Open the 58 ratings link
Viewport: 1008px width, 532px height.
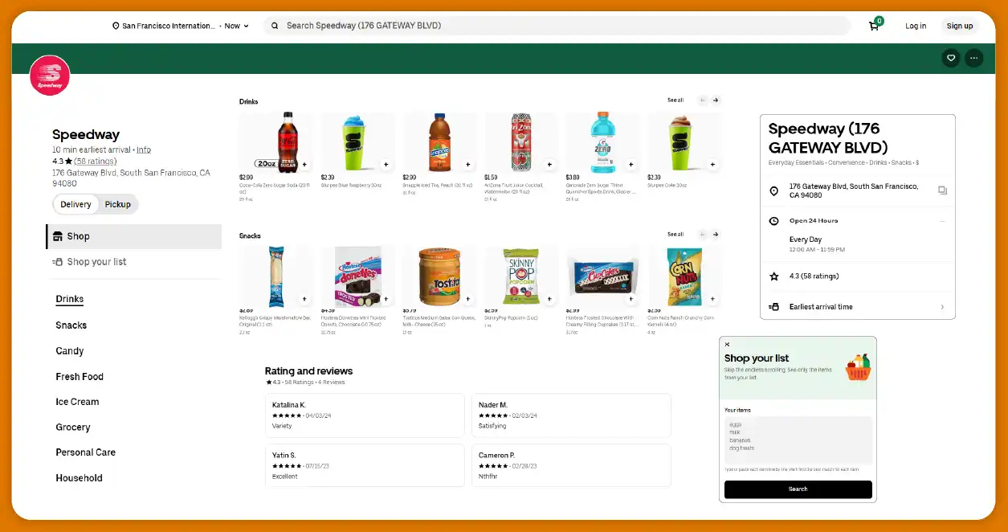95,160
